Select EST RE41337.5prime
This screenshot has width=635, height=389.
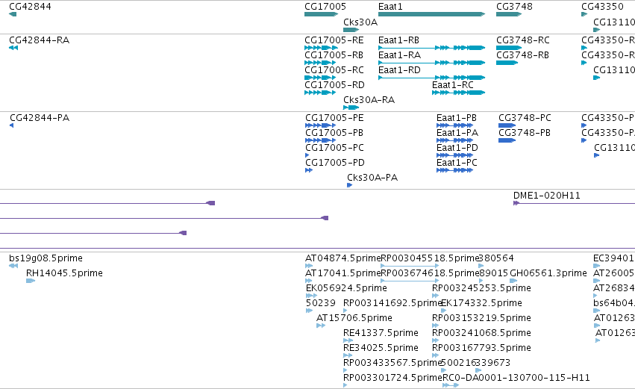[381, 334]
